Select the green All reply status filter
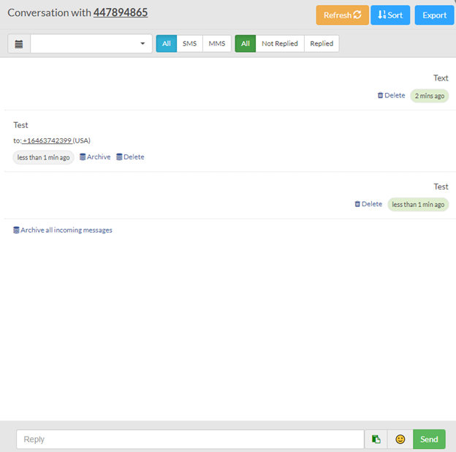456x452 pixels. 246,44
